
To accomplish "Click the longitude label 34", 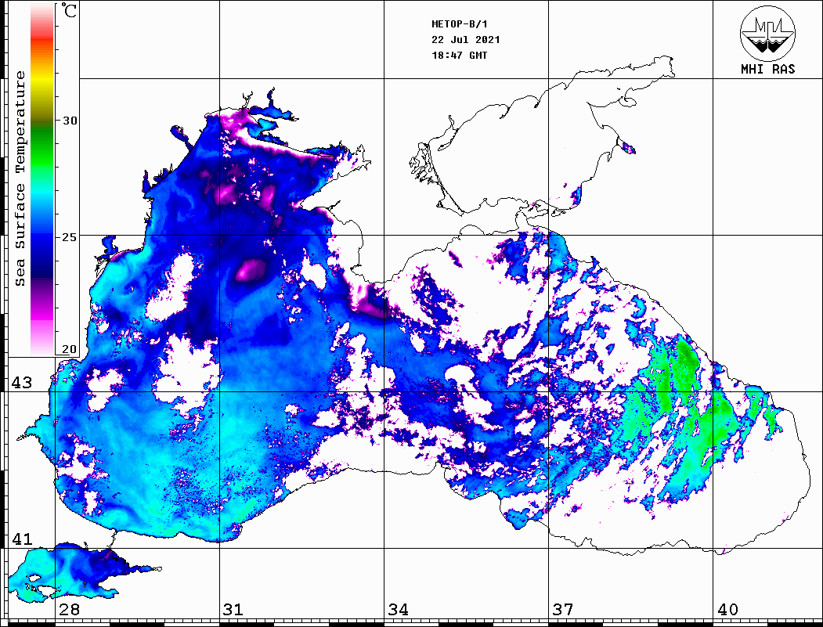I will pyautogui.click(x=398, y=610).
